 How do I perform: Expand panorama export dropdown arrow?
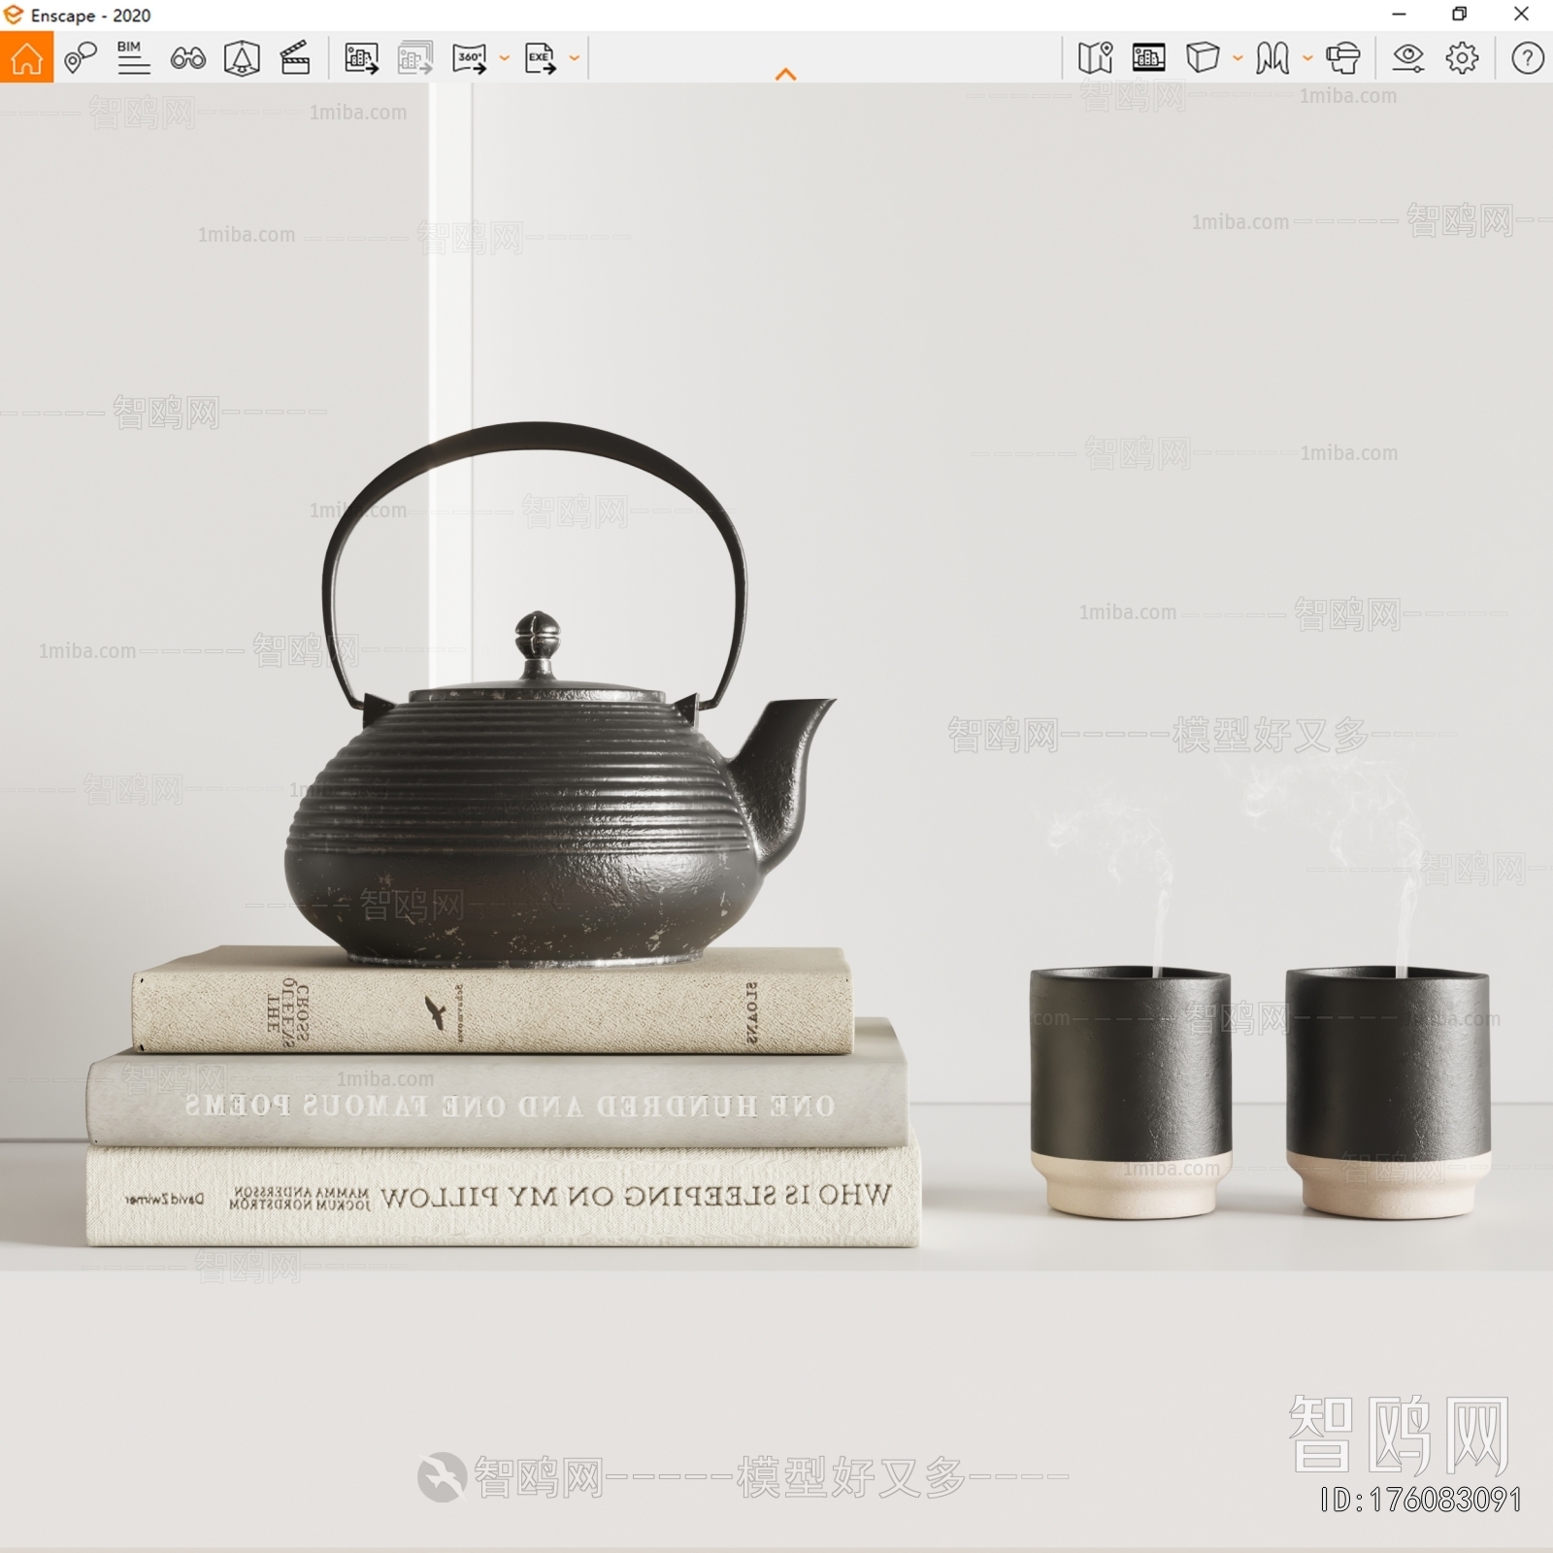504,58
